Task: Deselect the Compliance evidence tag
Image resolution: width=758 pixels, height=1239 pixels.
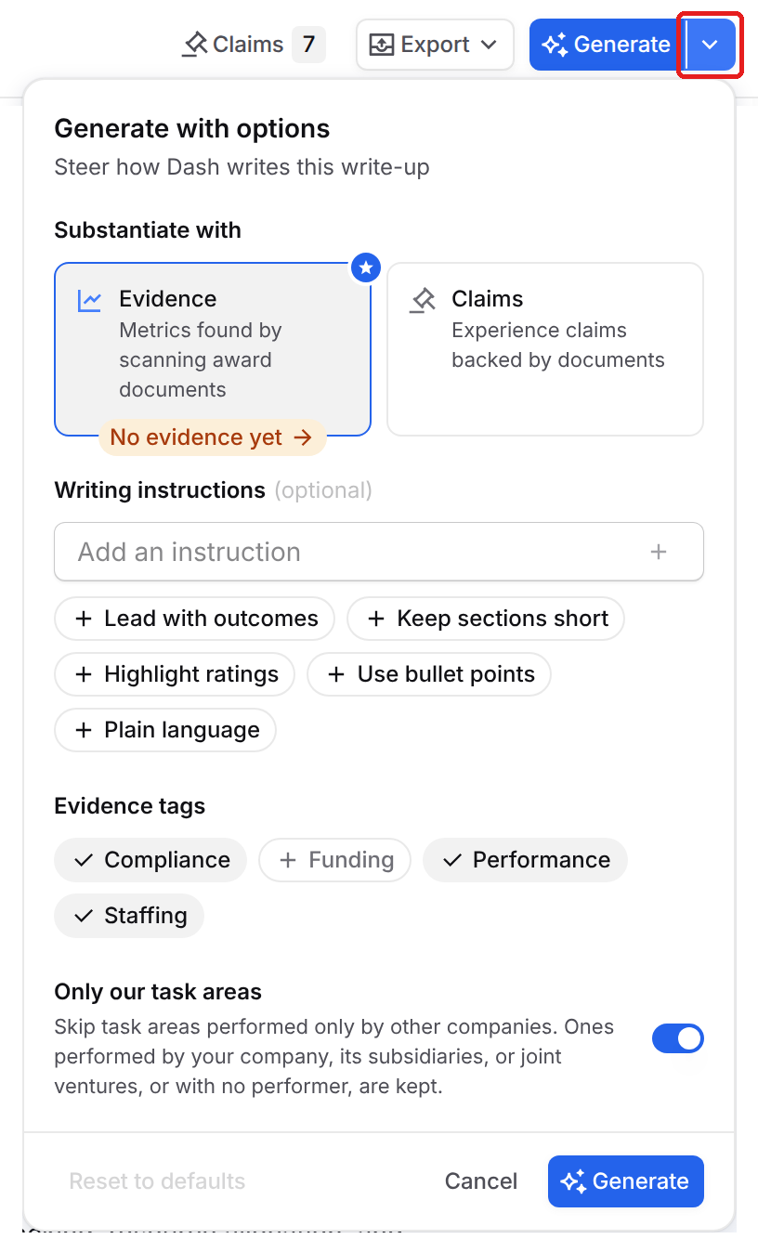Action: coord(150,860)
